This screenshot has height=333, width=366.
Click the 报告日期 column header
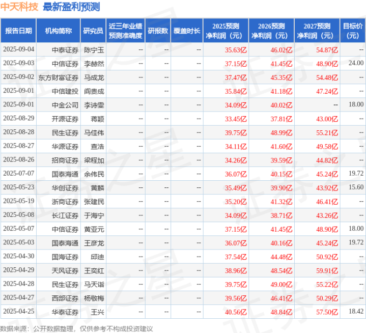pyautogui.click(x=18, y=31)
